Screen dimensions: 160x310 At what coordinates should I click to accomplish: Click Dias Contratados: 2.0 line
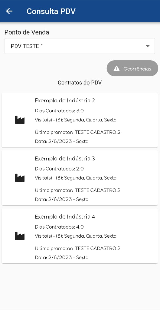(x=59, y=169)
